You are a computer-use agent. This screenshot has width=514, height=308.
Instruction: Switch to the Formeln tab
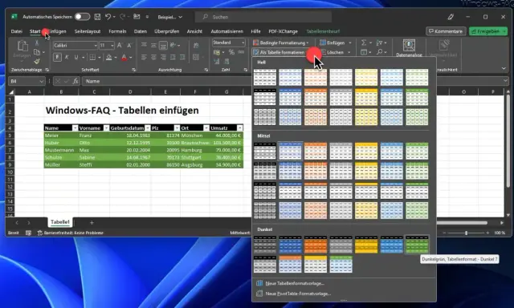[x=117, y=31]
